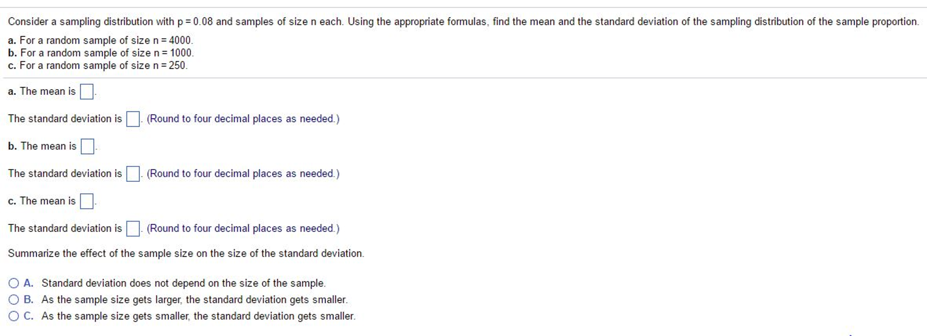Click the mean answer box for part b
This screenshot has height=336, width=927.
[87, 147]
